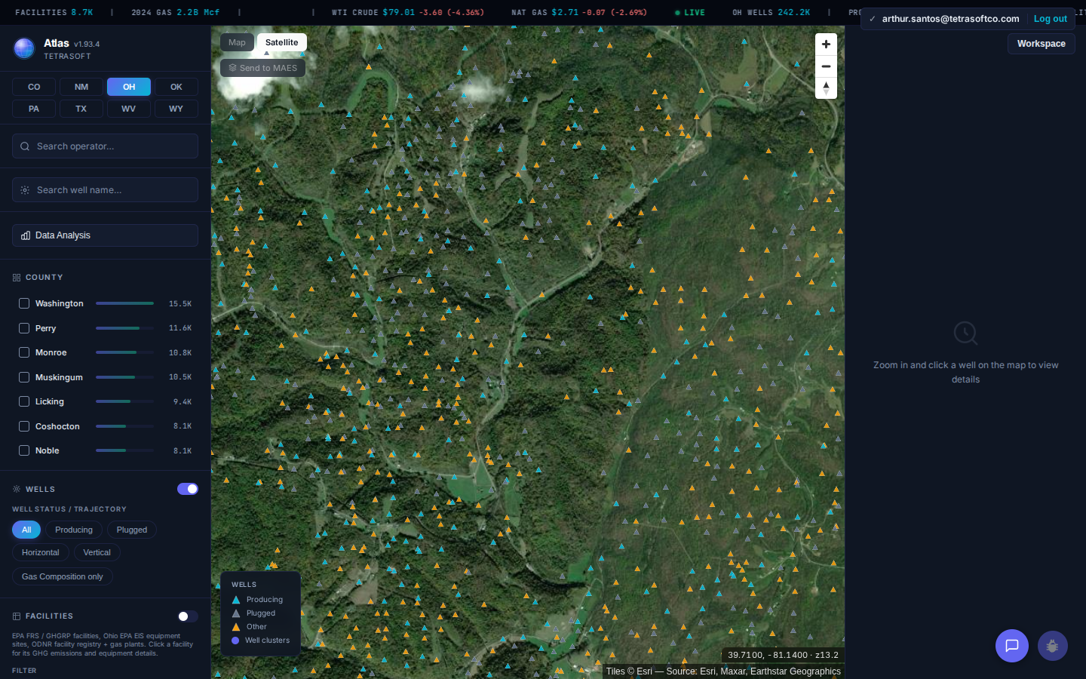Click the Washington county count bar
Viewport: 1086px width, 679px height.
pyautogui.click(x=124, y=303)
